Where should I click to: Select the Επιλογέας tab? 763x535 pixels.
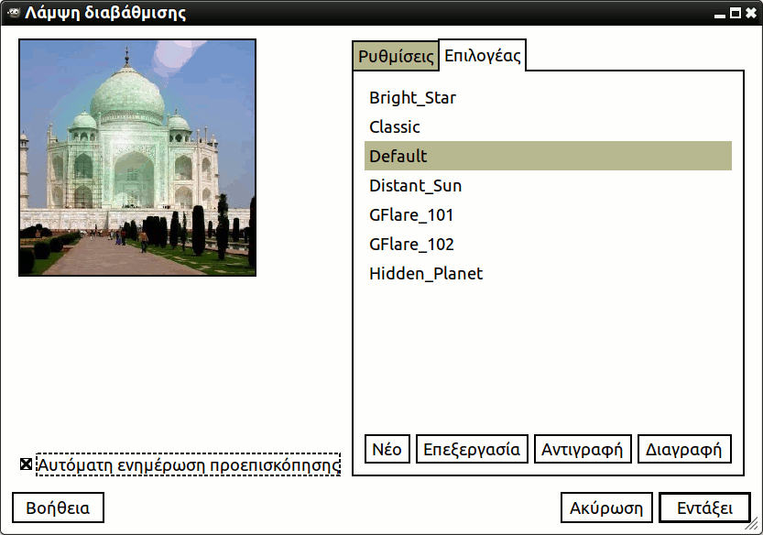pos(483,55)
